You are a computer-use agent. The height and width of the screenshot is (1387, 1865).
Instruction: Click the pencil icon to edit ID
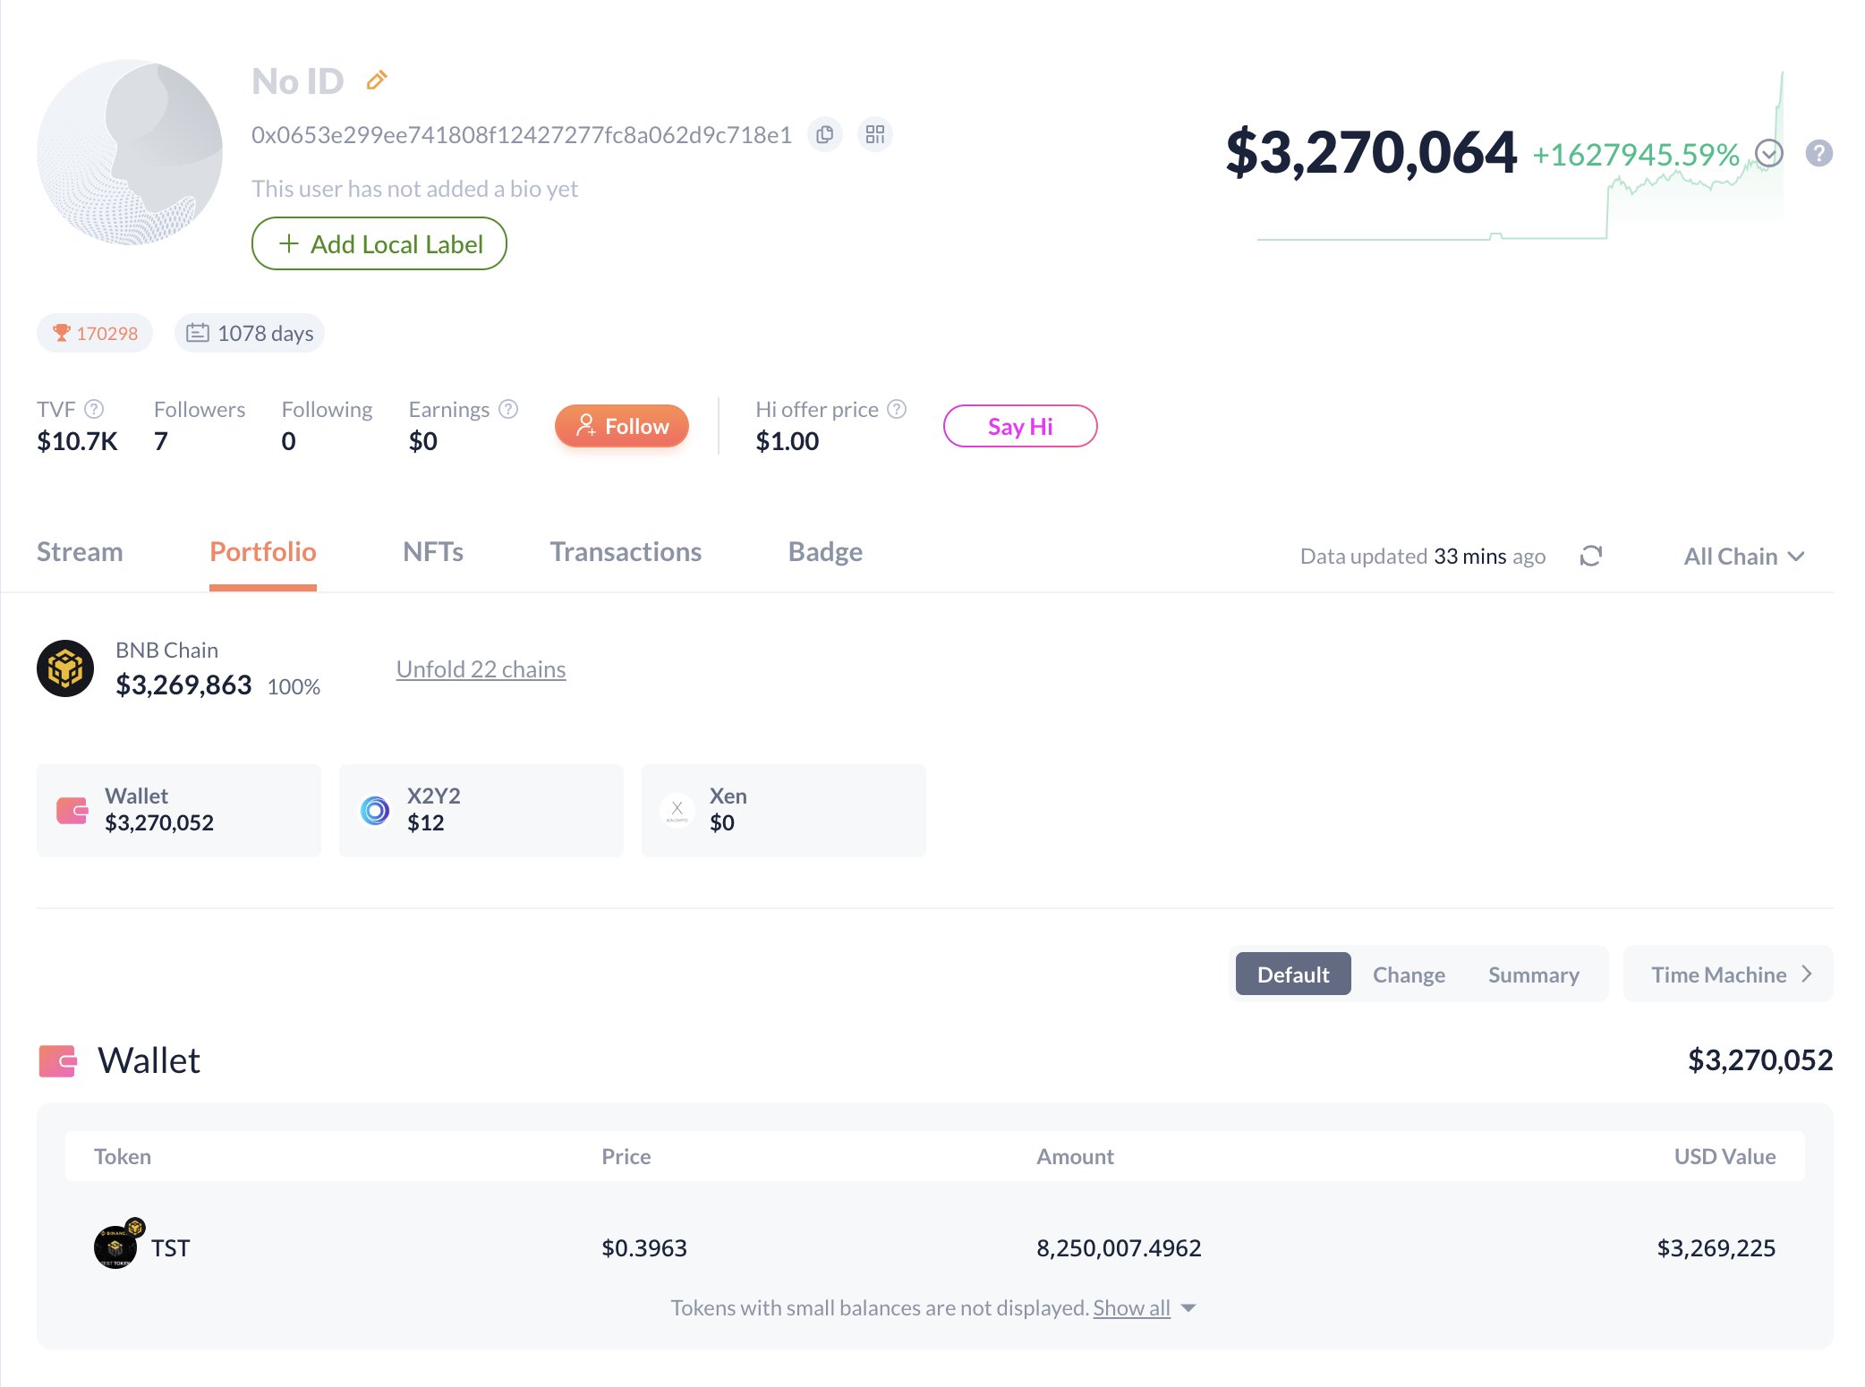point(377,81)
